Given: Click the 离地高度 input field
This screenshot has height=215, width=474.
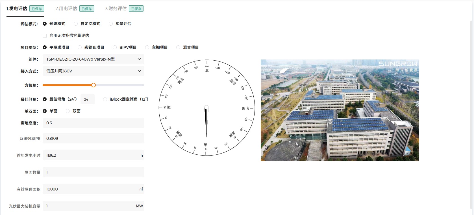Looking at the screenshot, I should pos(94,123).
